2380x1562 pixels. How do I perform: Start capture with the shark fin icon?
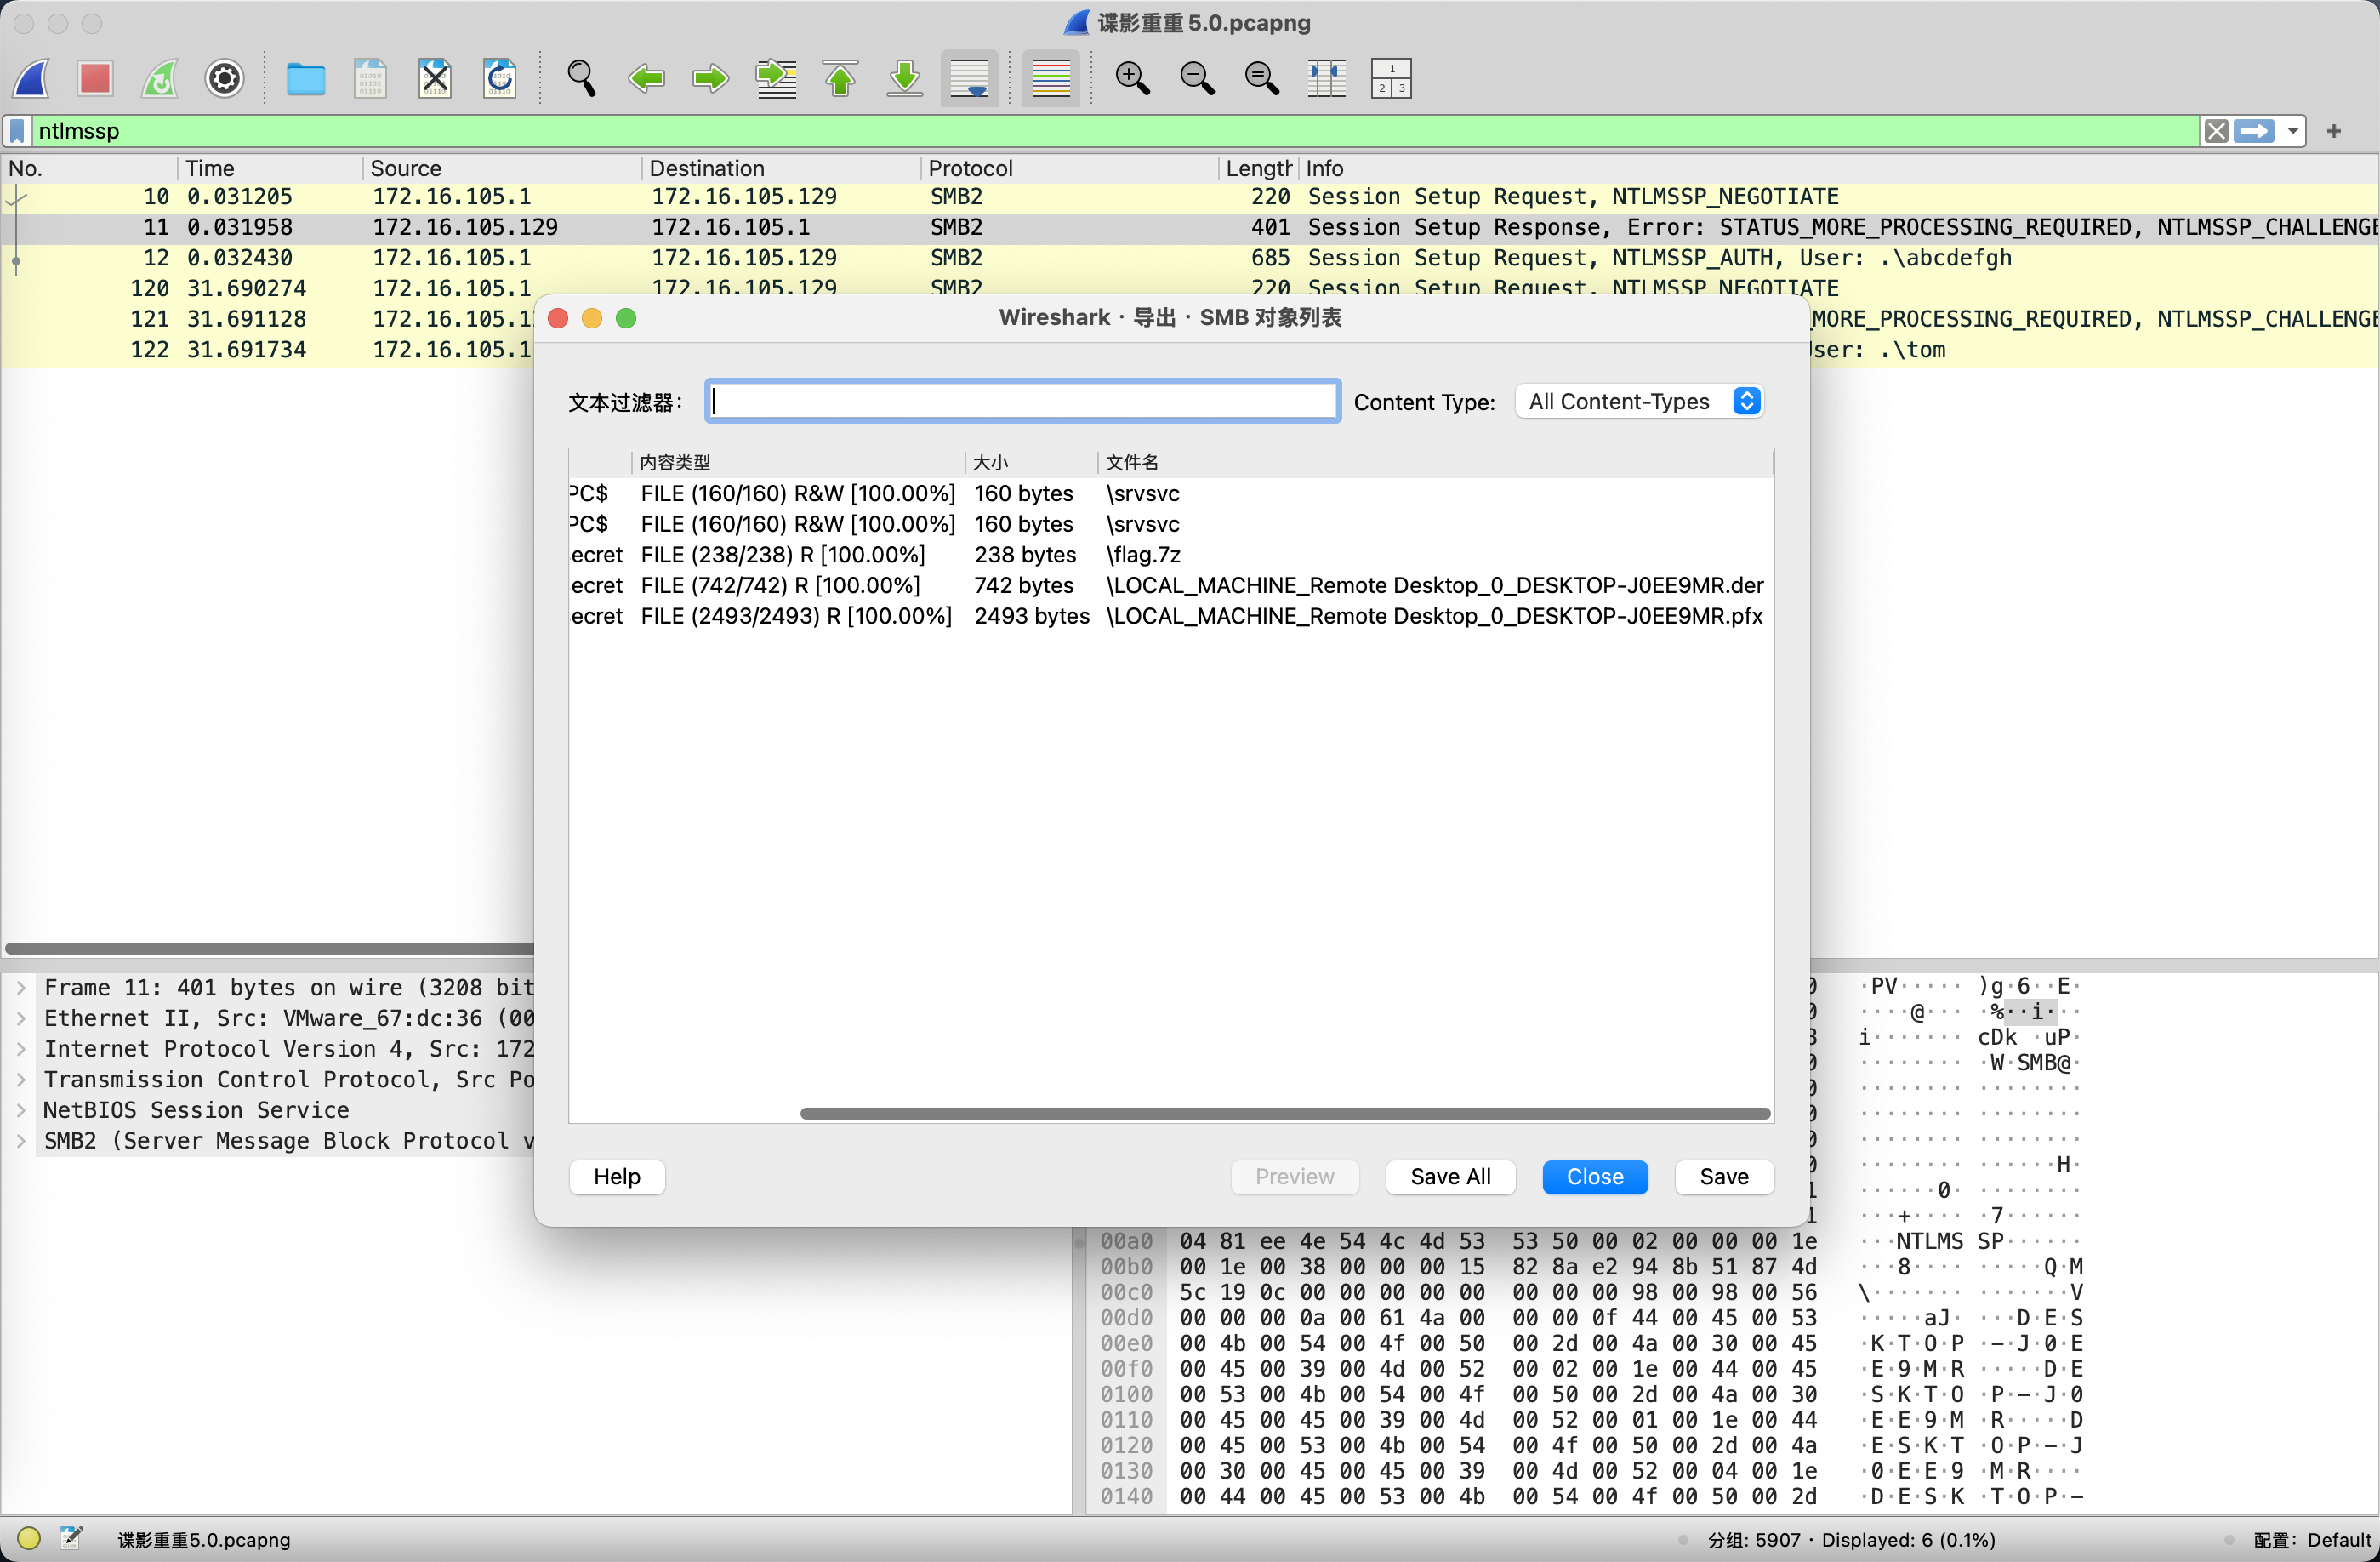(31, 78)
